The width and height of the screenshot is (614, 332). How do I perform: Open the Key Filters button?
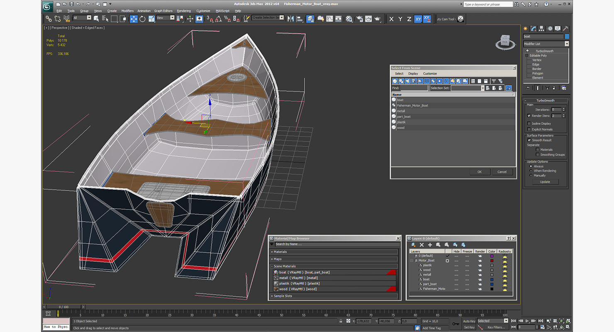point(497,327)
